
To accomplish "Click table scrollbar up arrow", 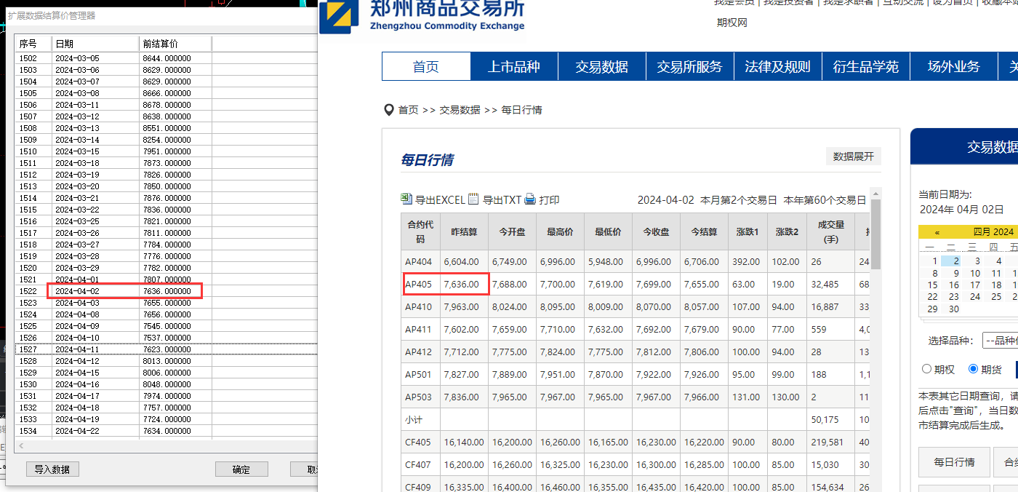I will (x=875, y=194).
